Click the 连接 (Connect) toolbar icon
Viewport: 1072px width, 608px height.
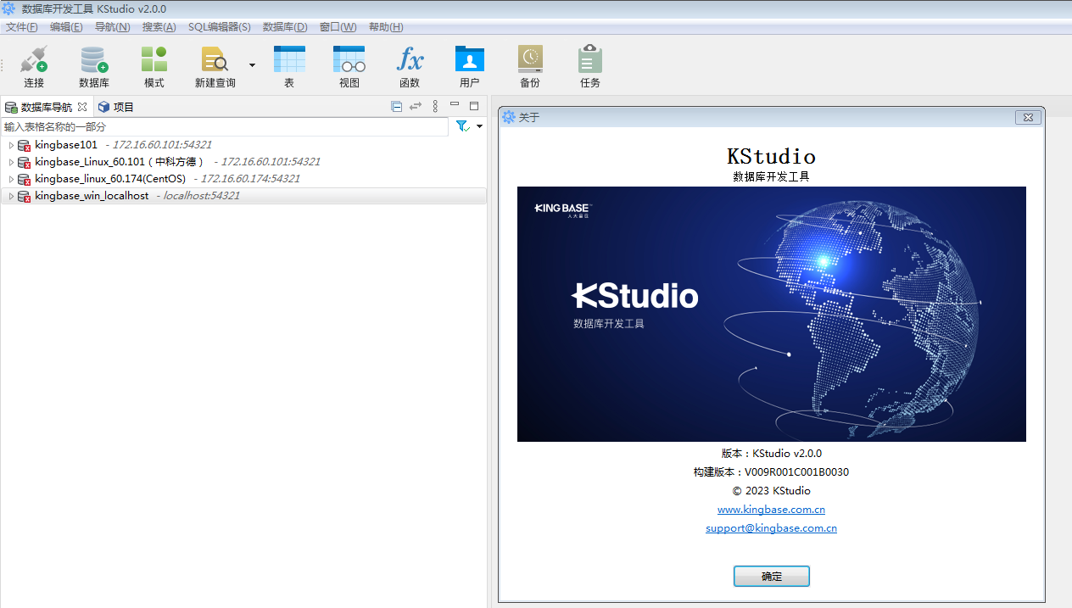point(34,60)
